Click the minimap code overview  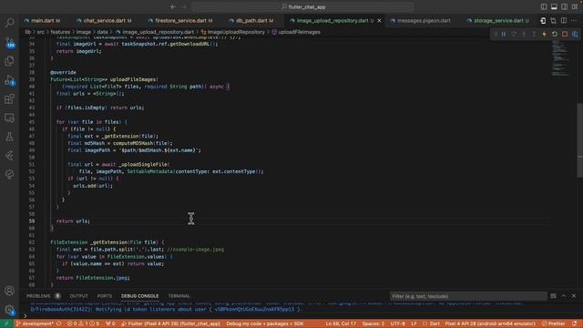[561, 57]
